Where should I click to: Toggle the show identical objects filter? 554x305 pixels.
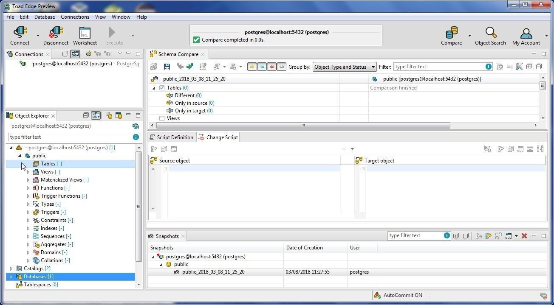click(282, 67)
